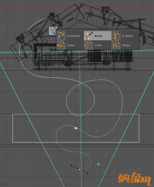This screenshot has width=154, height=187.
Task: Choose the Akima text label
Action: coord(126,45)
